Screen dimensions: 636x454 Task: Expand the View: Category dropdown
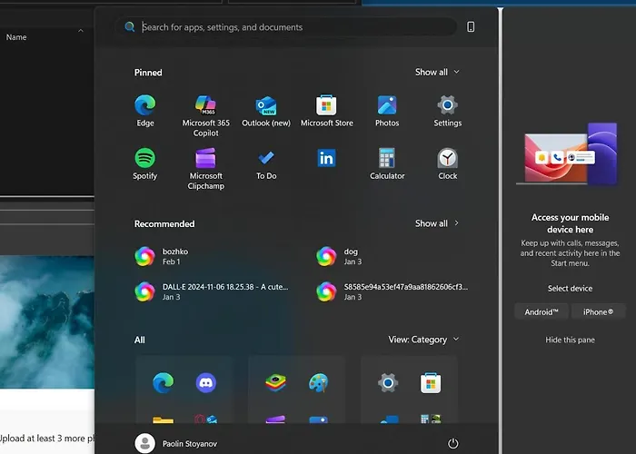point(423,340)
